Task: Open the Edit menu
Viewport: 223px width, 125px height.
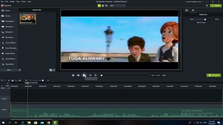Action: click(7, 1)
